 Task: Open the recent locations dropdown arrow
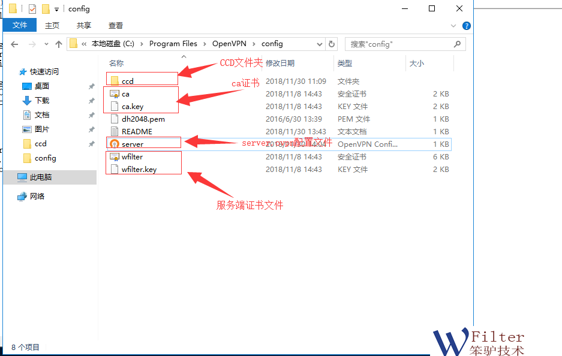coord(46,44)
